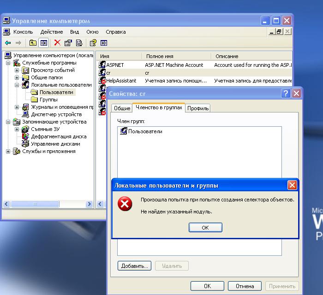Click the Отмена button
The width and height of the screenshot is (323, 295).
click(x=245, y=286)
